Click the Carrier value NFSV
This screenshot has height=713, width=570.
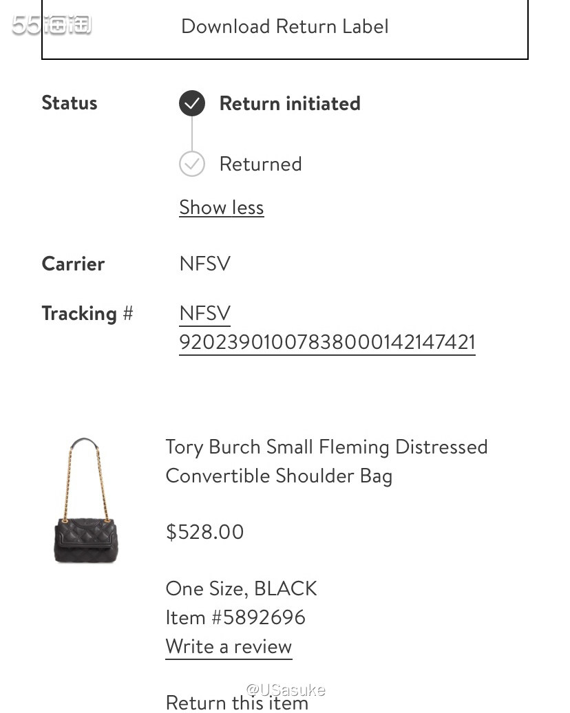(x=205, y=264)
